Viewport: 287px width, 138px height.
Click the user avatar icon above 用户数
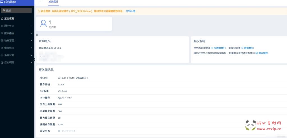coord(43,23)
